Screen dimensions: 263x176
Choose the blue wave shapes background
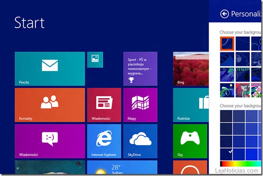pyautogui.click(x=227, y=59)
